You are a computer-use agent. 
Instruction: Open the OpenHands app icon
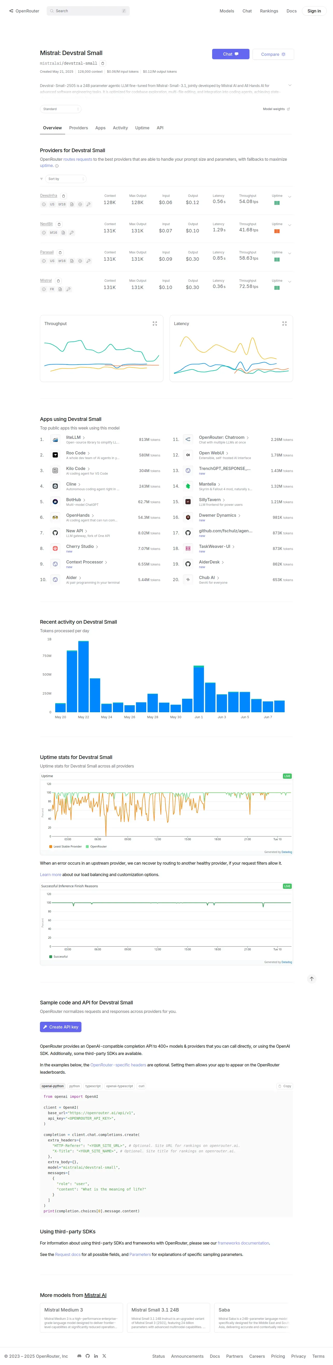(x=55, y=517)
